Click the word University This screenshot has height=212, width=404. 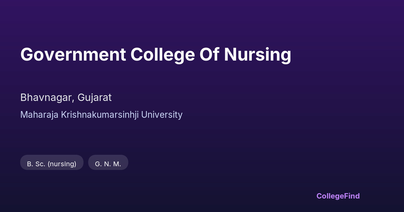tap(162, 115)
